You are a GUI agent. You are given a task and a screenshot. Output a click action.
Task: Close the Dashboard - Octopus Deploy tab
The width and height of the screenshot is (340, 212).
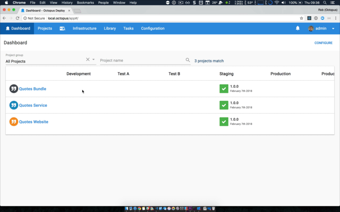point(69,10)
